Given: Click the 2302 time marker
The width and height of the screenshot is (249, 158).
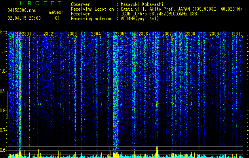Looking at the screenshot, I should click(48, 34).
